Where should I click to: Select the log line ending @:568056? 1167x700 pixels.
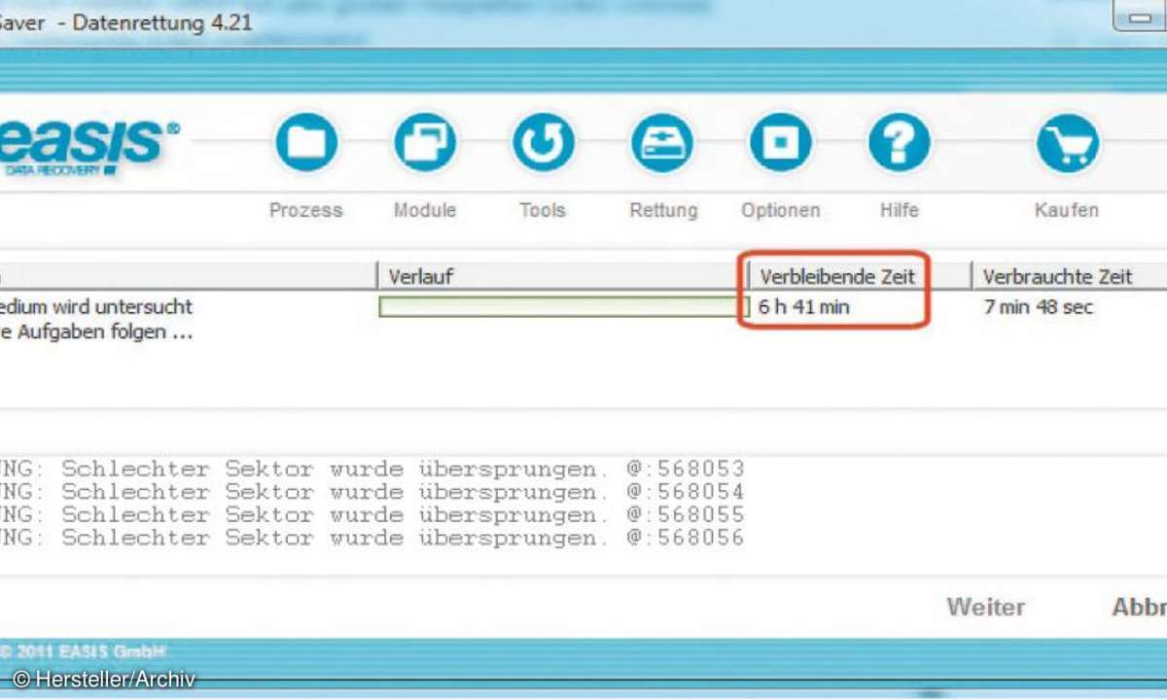pos(372,538)
